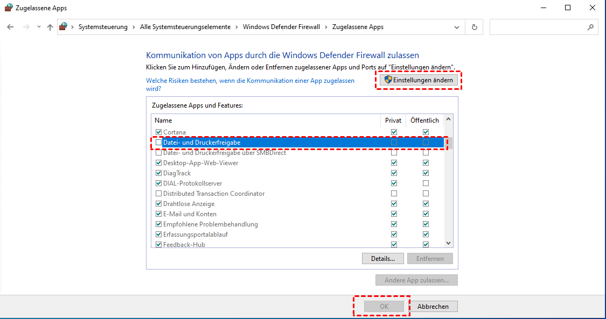Click the Privat column header
This screenshot has width=606, height=319.
coord(393,120)
